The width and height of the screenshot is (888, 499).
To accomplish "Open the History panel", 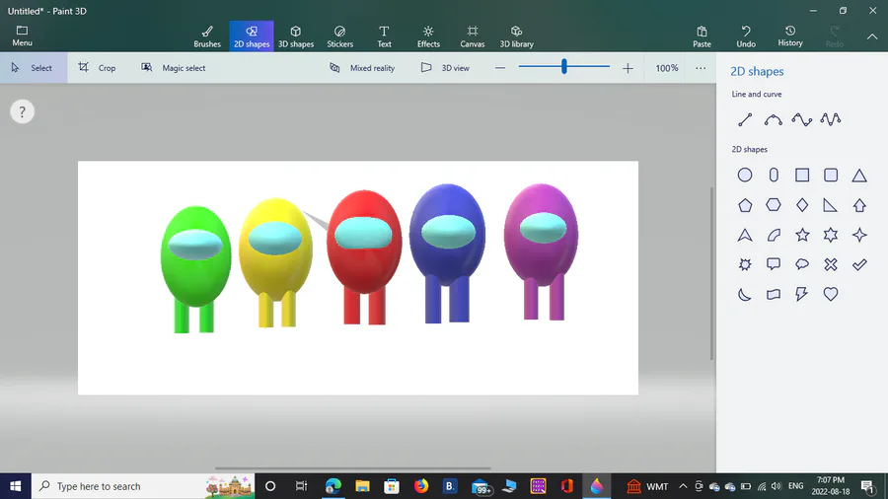I will click(790, 36).
